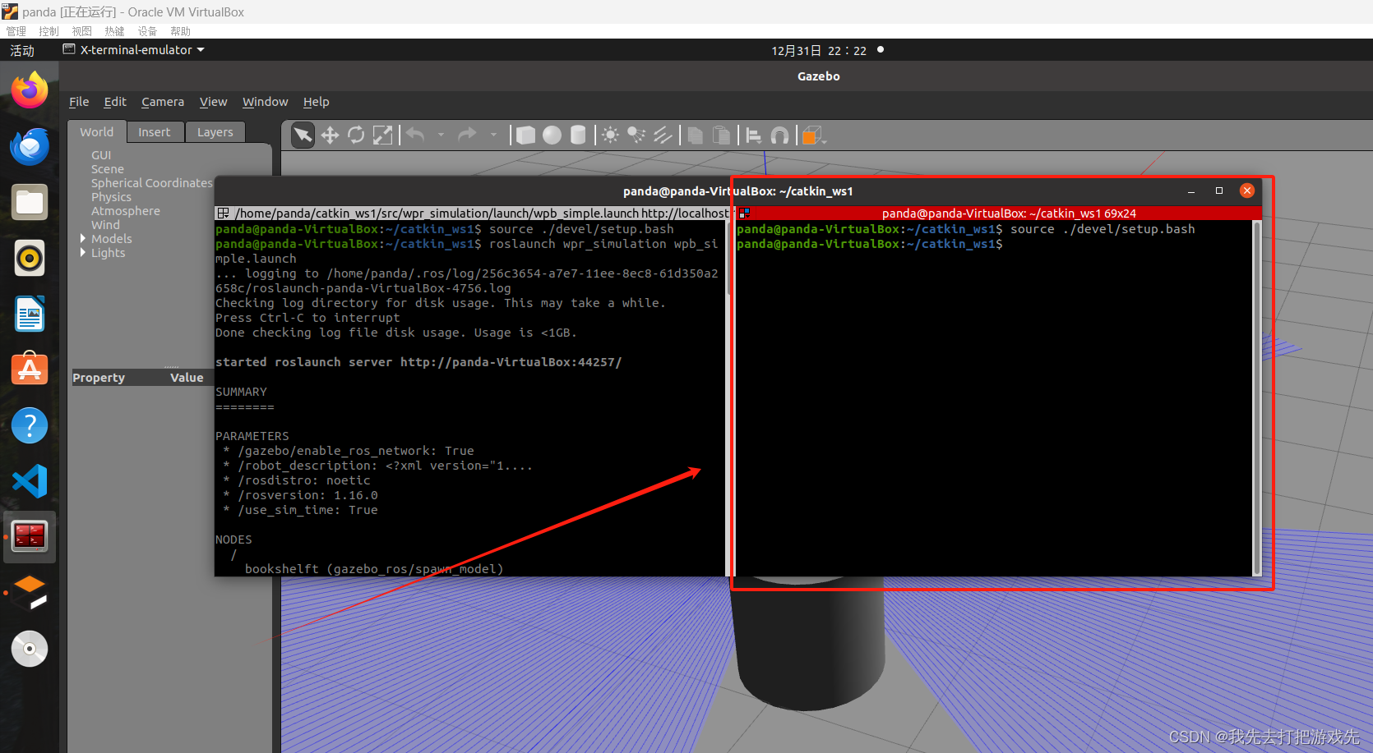Viewport: 1373px width, 753px height.
Task: Open the Help menu
Action: pos(316,102)
